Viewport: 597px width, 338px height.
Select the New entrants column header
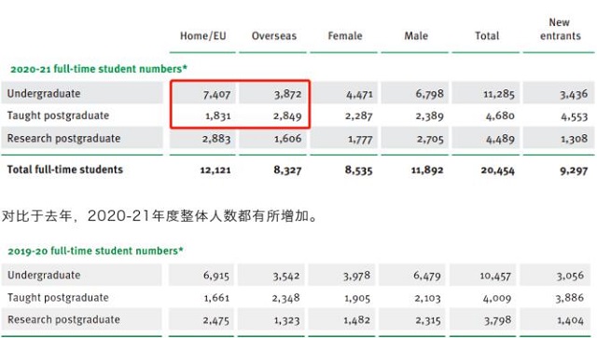click(560, 29)
